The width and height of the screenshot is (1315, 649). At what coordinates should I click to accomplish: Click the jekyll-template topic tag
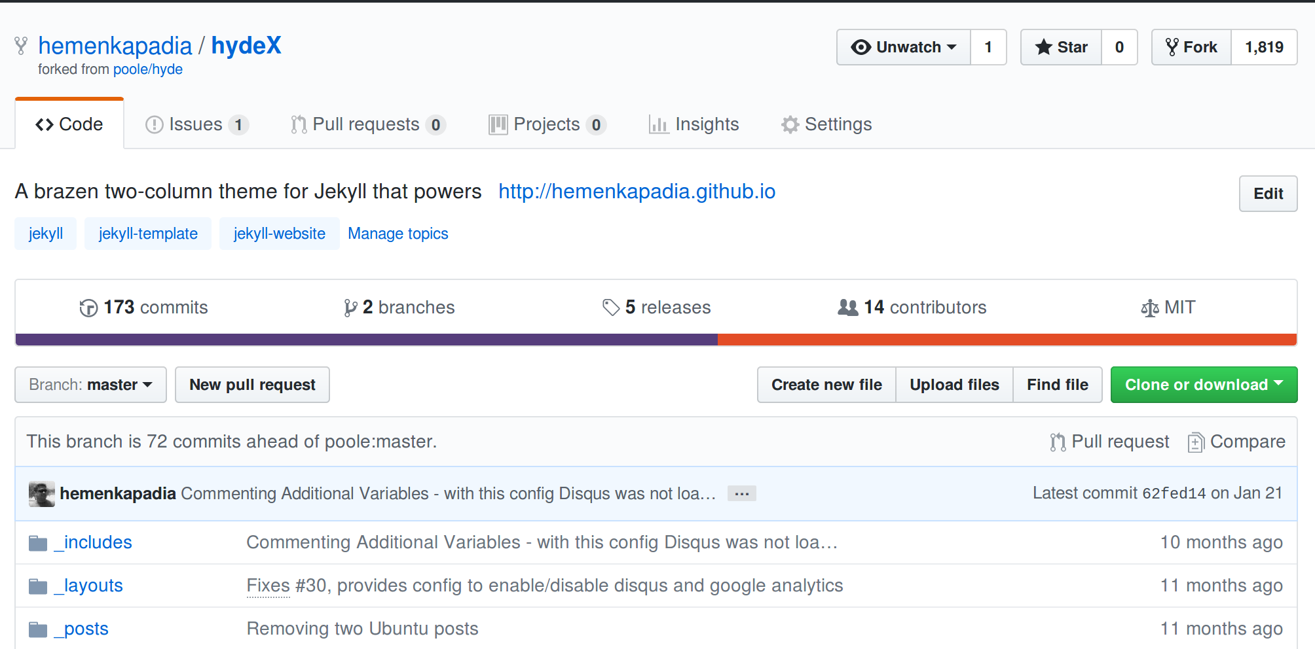(x=148, y=234)
